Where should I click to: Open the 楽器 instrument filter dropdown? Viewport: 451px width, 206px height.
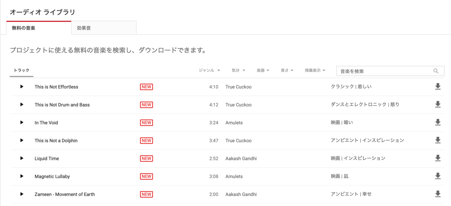(x=263, y=70)
